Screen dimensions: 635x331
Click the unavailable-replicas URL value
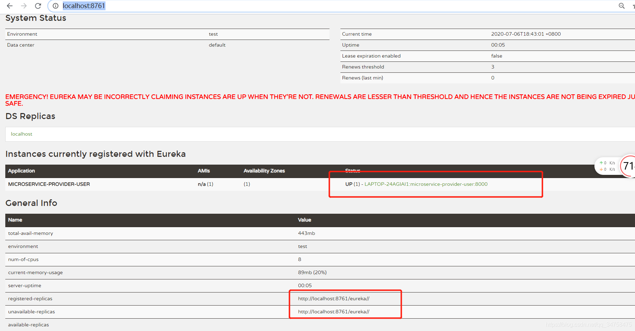tap(334, 312)
